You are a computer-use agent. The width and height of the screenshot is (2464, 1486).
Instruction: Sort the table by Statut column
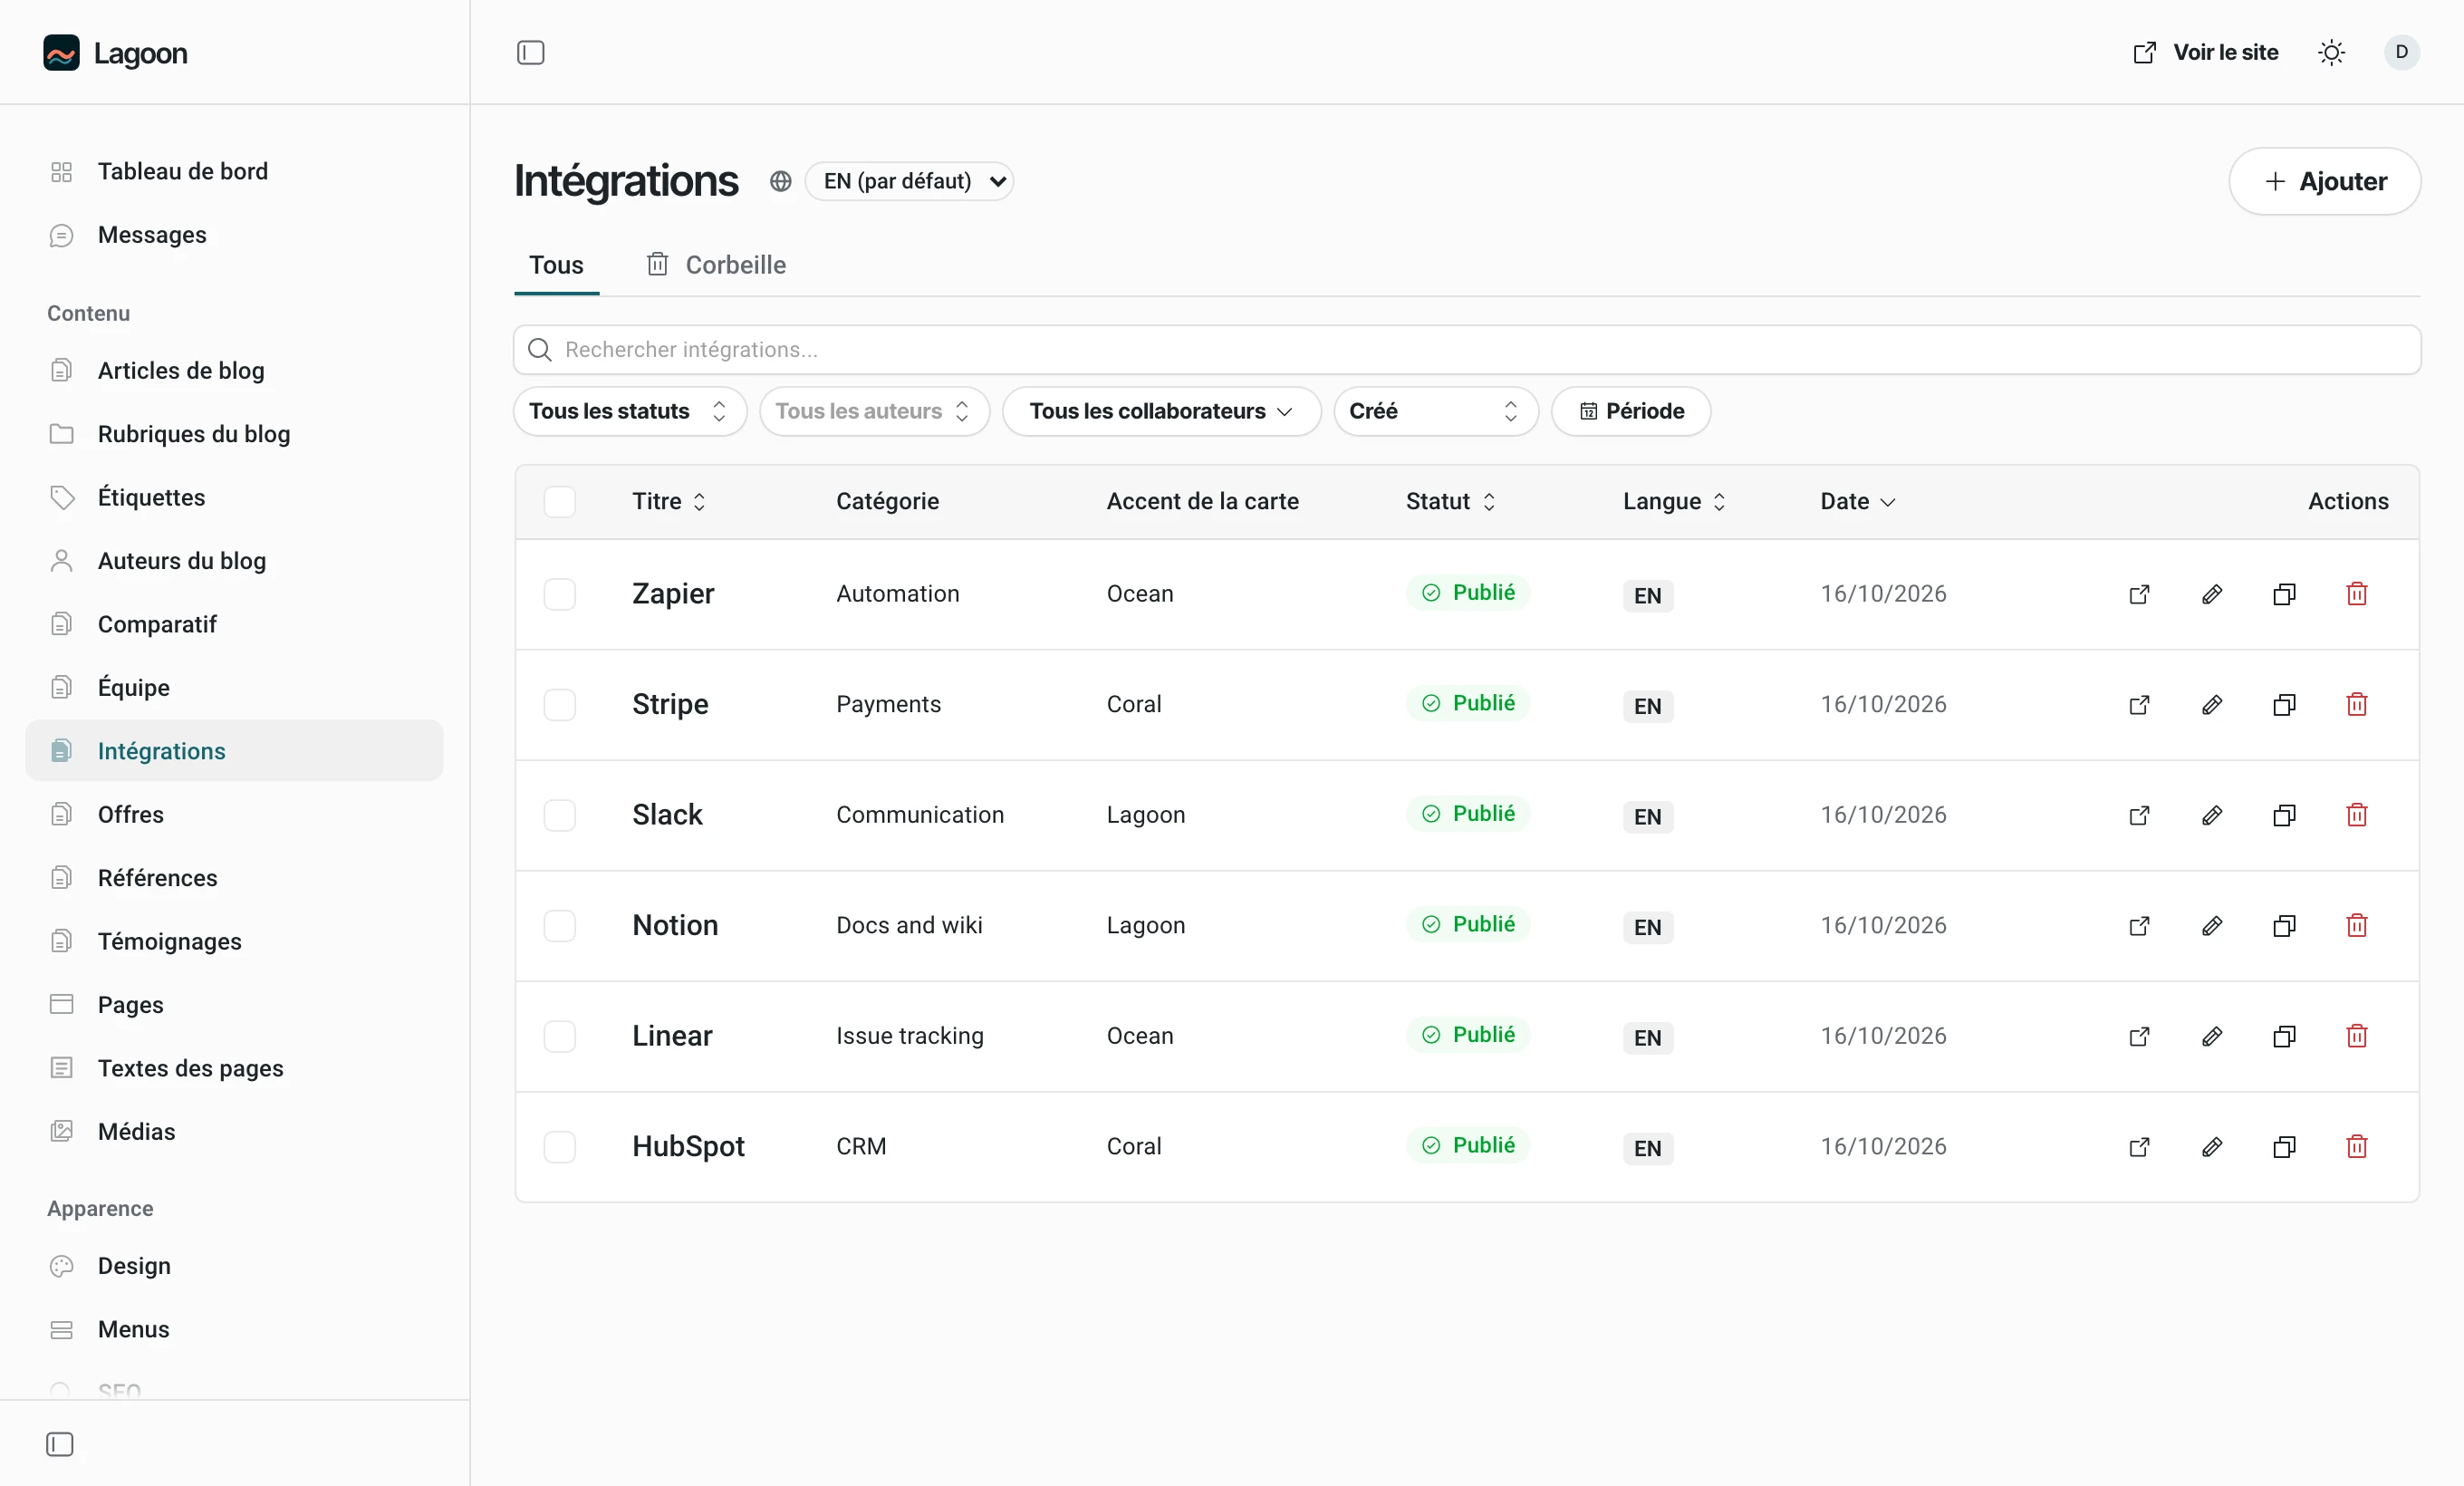[1450, 501]
